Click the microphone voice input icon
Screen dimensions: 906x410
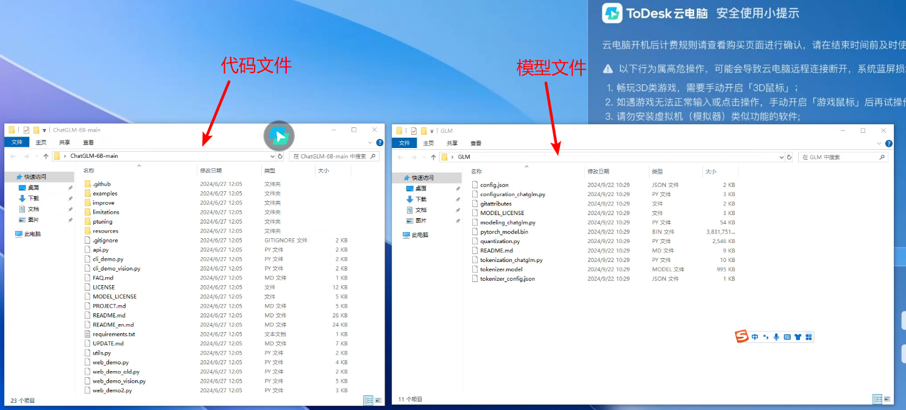(x=776, y=337)
